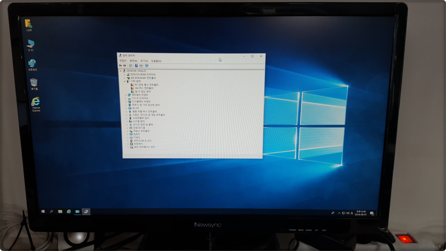This screenshot has width=446, height=251.
Task: Open the USER folder desktop icon
Action: [x=28, y=25]
